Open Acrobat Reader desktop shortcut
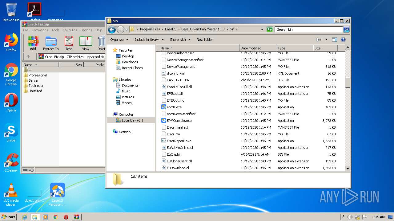Viewport: 394px width, 221px height. (34, 12)
